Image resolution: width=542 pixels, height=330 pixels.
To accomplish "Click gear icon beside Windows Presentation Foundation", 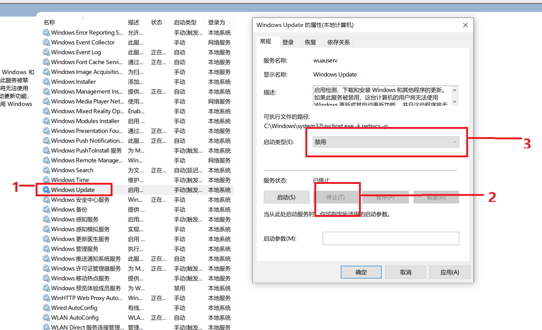I will [x=46, y=131].
